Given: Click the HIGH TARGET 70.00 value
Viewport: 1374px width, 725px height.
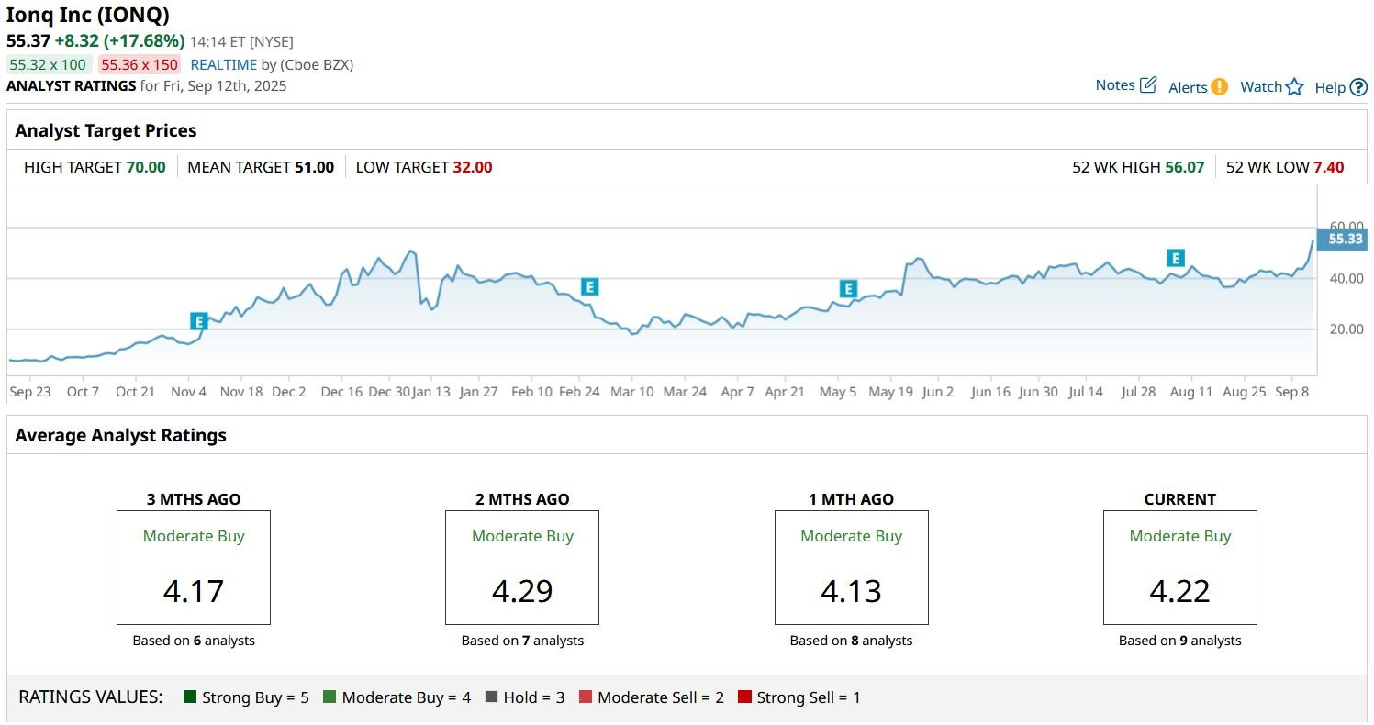Looking at the screenshot, I should (x=145, y=167).
